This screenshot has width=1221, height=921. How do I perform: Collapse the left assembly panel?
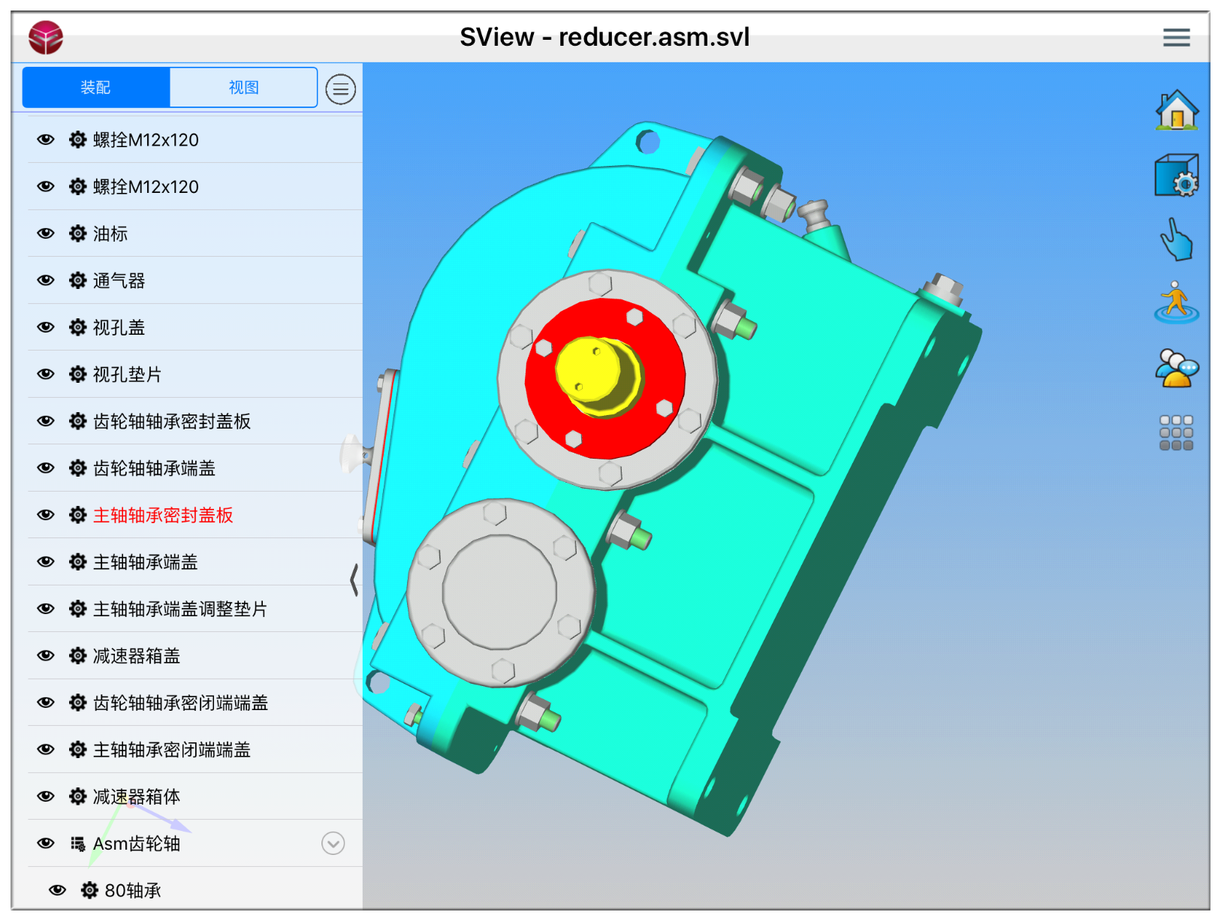(x=354, y=579)
